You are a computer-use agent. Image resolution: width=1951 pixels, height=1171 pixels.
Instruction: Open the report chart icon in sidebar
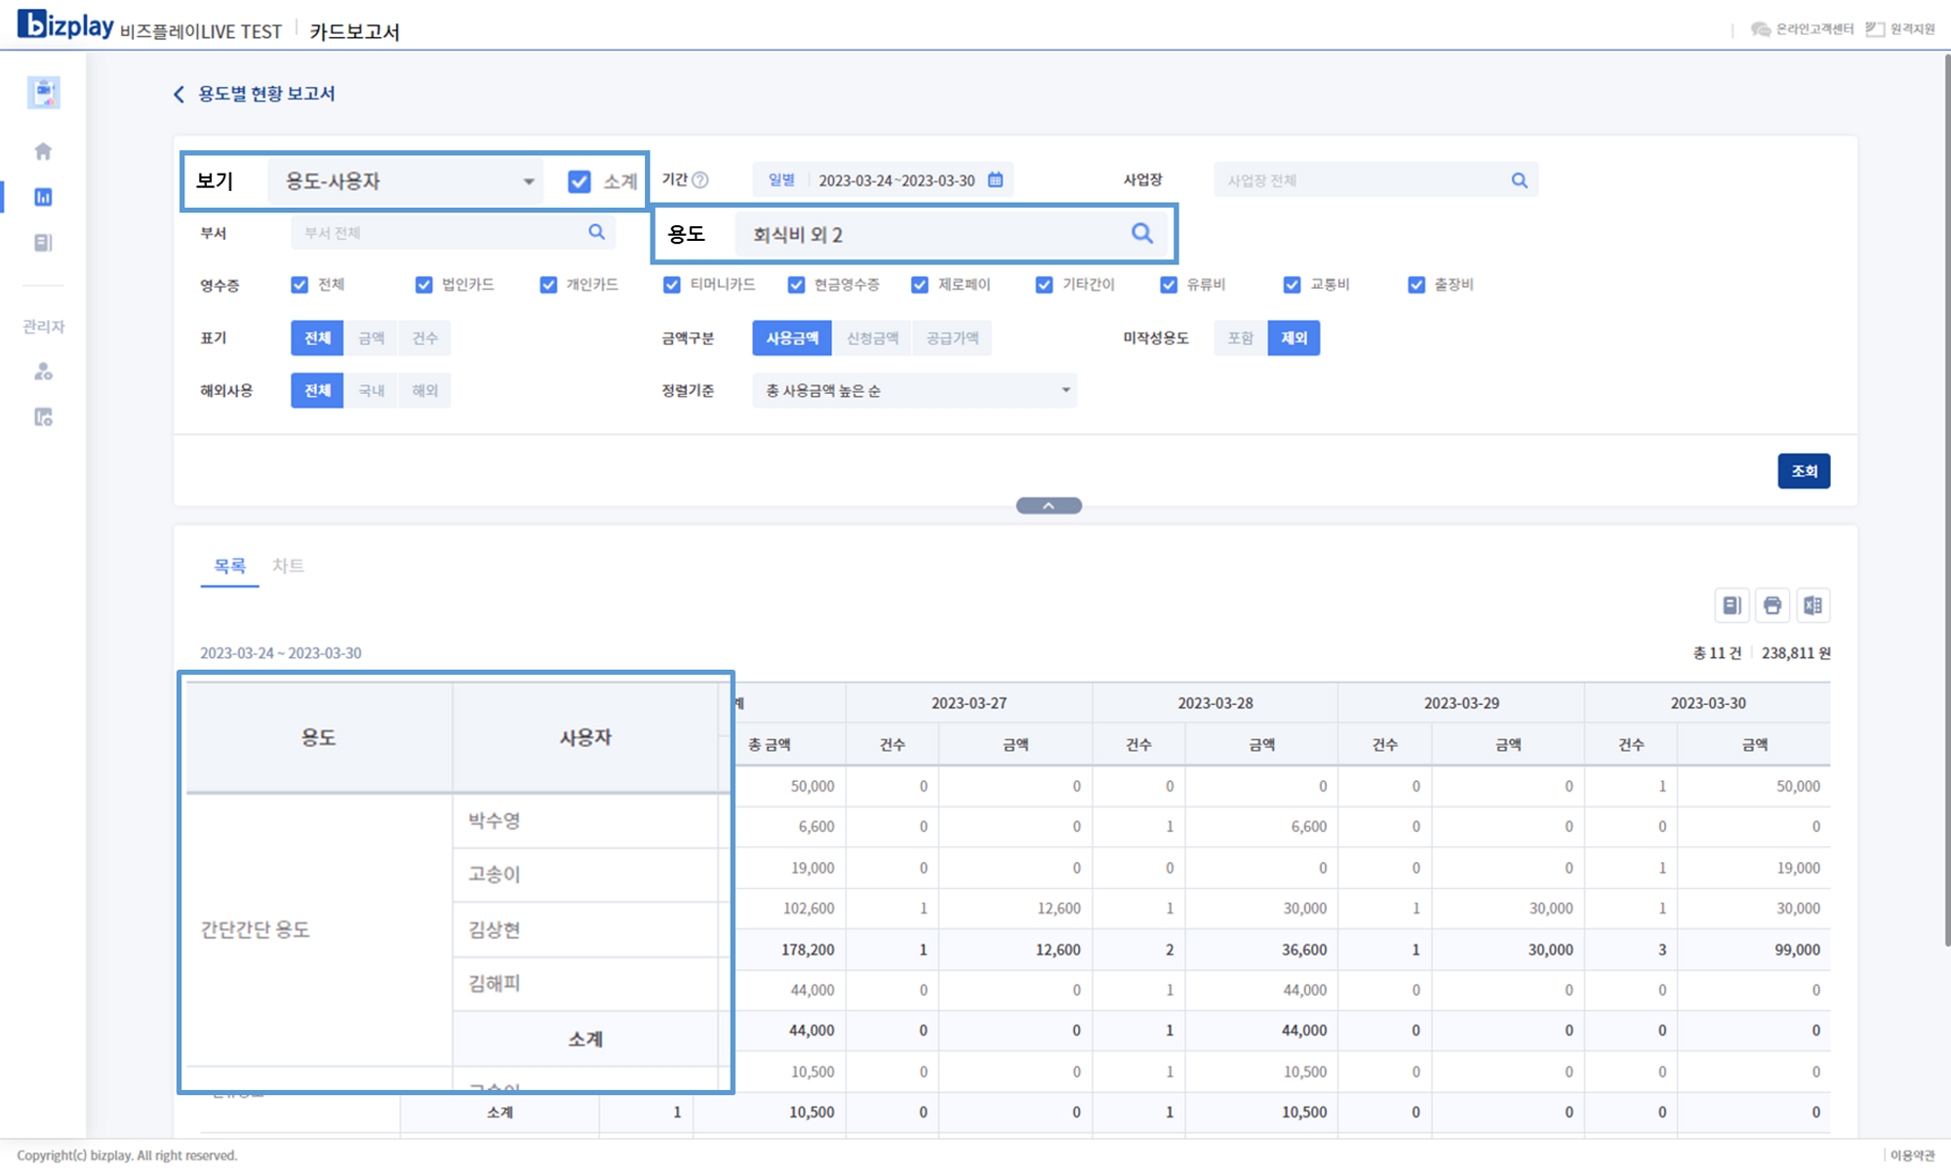pyautogui.click(x=43, y=197)
